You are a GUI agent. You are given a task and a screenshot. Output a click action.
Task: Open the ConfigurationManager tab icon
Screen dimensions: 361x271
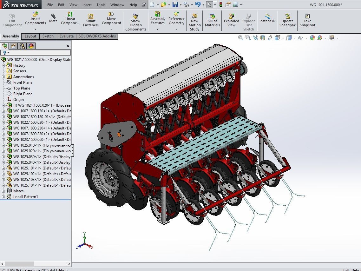point(22,46)
